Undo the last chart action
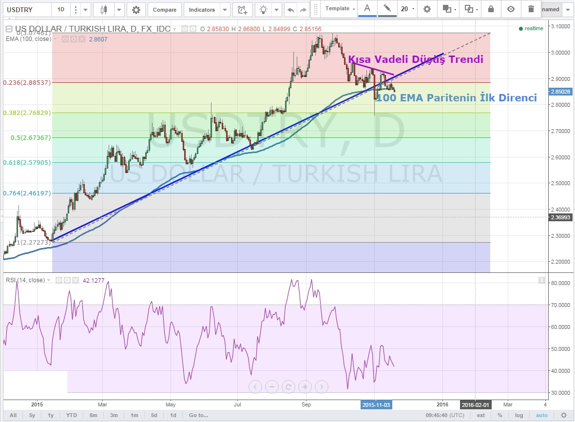575x422 pixels. coord(290,9)
